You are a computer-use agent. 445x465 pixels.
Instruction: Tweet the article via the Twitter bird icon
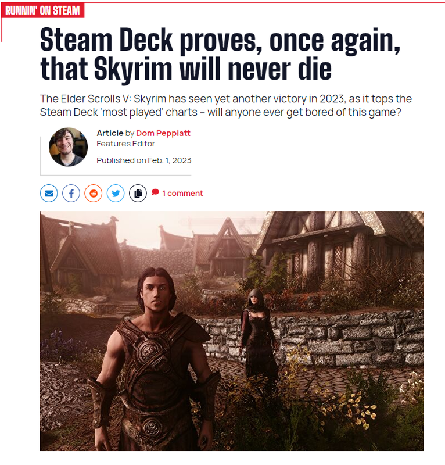tap(116, 194)
